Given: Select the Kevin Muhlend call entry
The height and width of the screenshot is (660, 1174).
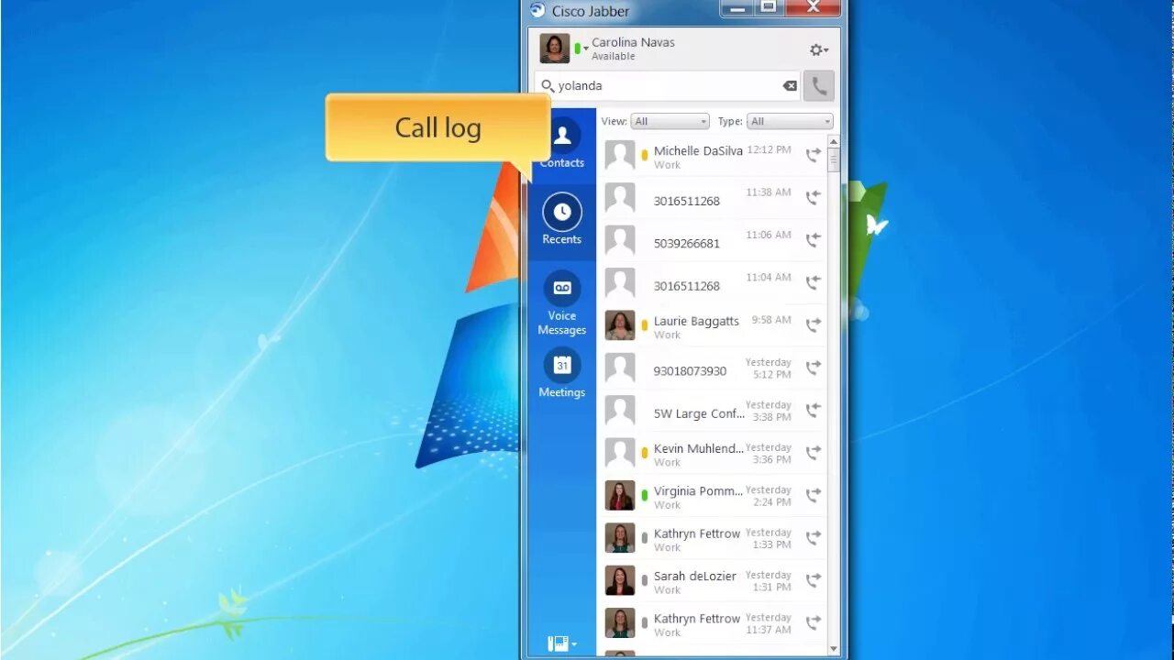Looking at the screenshot, I should 713,454.
